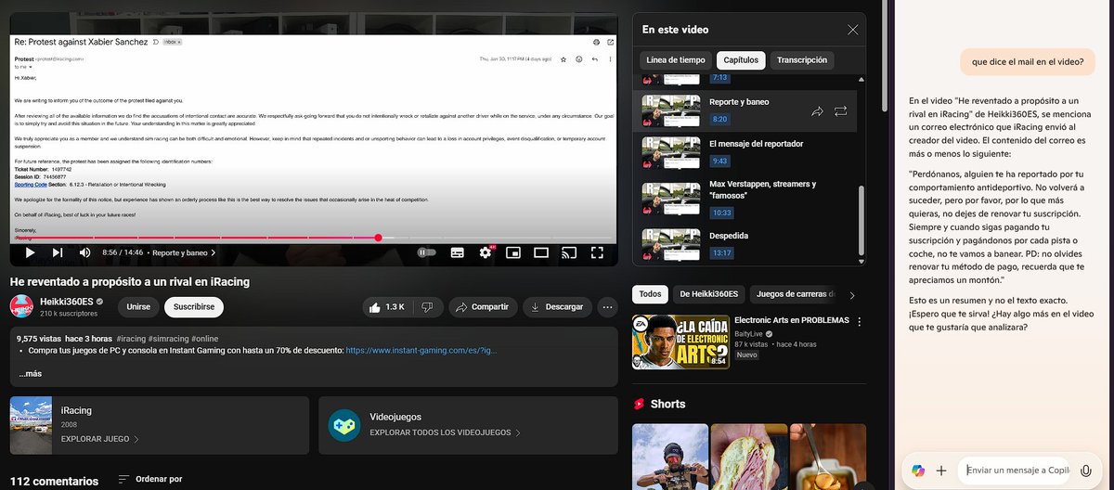The width and height of the screenshot is (1114, 490).
Task: Open 'Electronic Arts en PROBLEMAS' thumbnail
Action: [680, 342]
